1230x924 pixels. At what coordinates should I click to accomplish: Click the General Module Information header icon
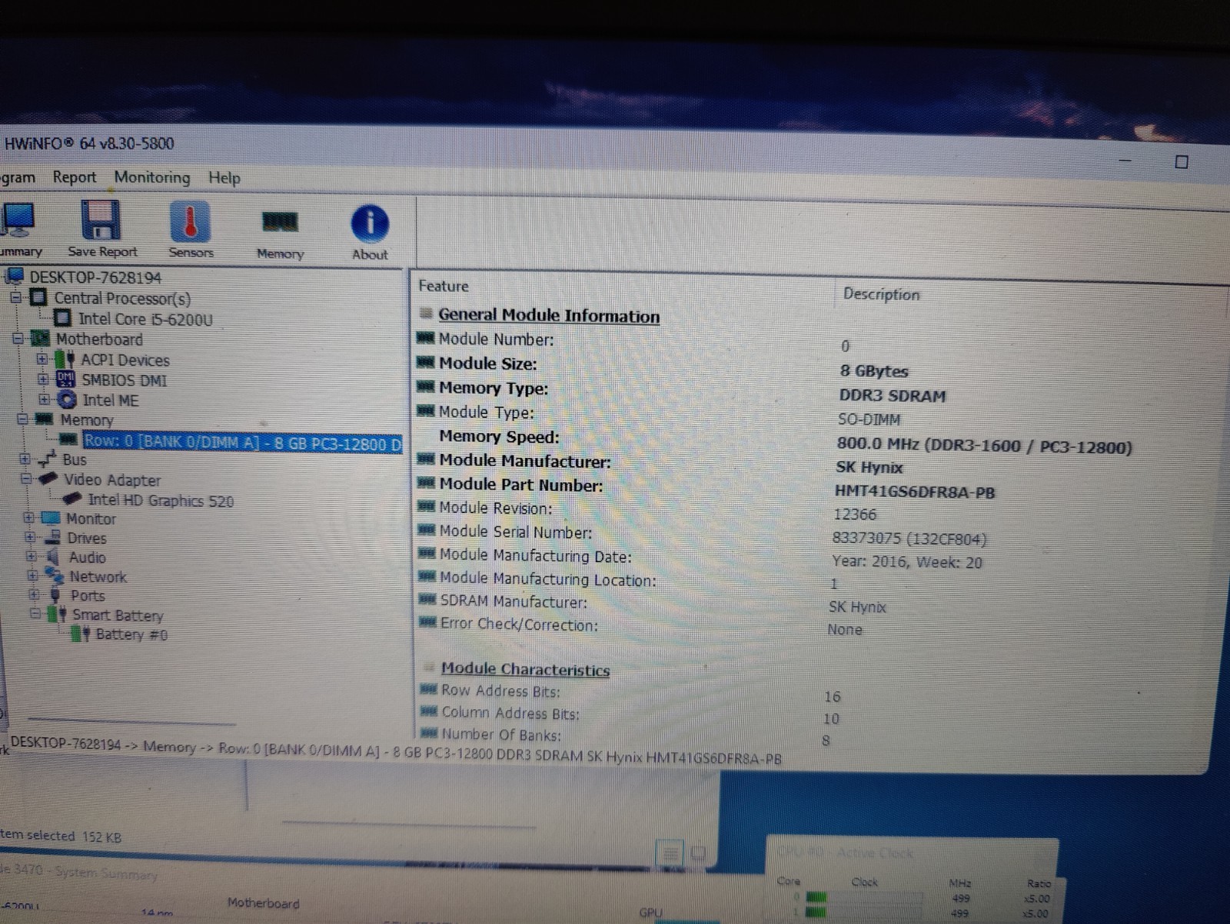[x=426, y=313]
